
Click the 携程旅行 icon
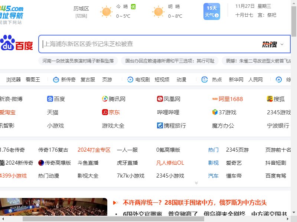[x=160, y=125]
